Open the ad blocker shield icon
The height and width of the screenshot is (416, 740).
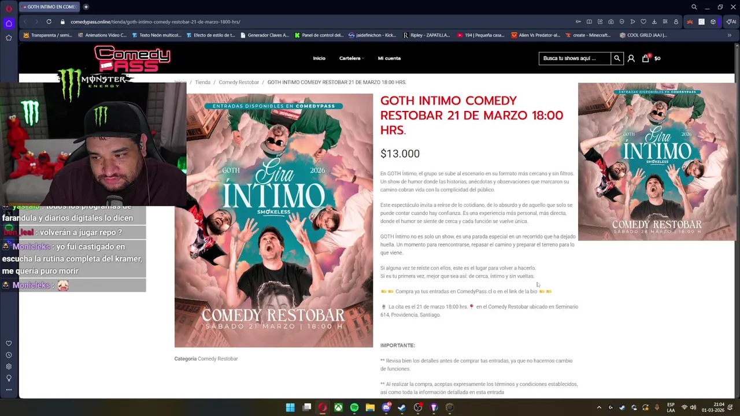click(x=622, y=21)
